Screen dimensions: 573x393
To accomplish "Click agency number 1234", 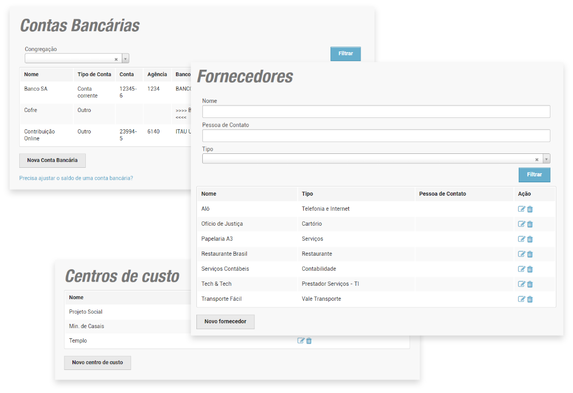I will (x=153, y=89).
